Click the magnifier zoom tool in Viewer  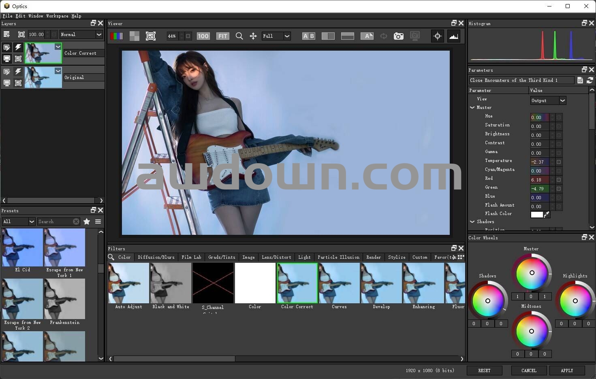[239, 36]
